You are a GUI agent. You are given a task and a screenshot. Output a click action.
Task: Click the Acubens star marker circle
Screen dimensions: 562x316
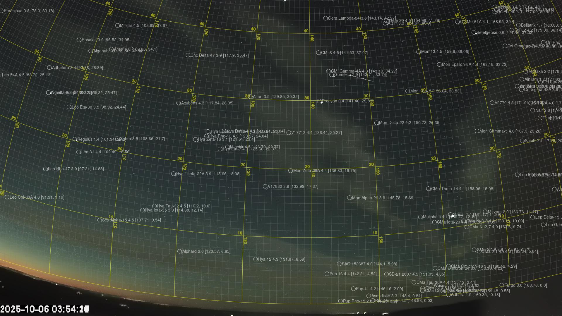(x=178, y=103)
